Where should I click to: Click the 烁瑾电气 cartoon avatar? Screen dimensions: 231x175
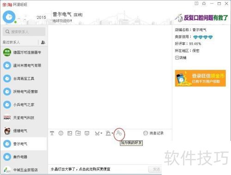pyautogui.click(x=7, y=131)
